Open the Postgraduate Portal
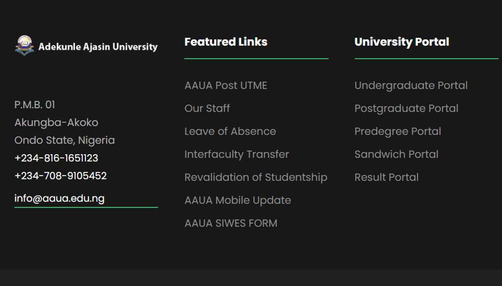Viewport: 502px width, 286px height. [x=406, y=108]
